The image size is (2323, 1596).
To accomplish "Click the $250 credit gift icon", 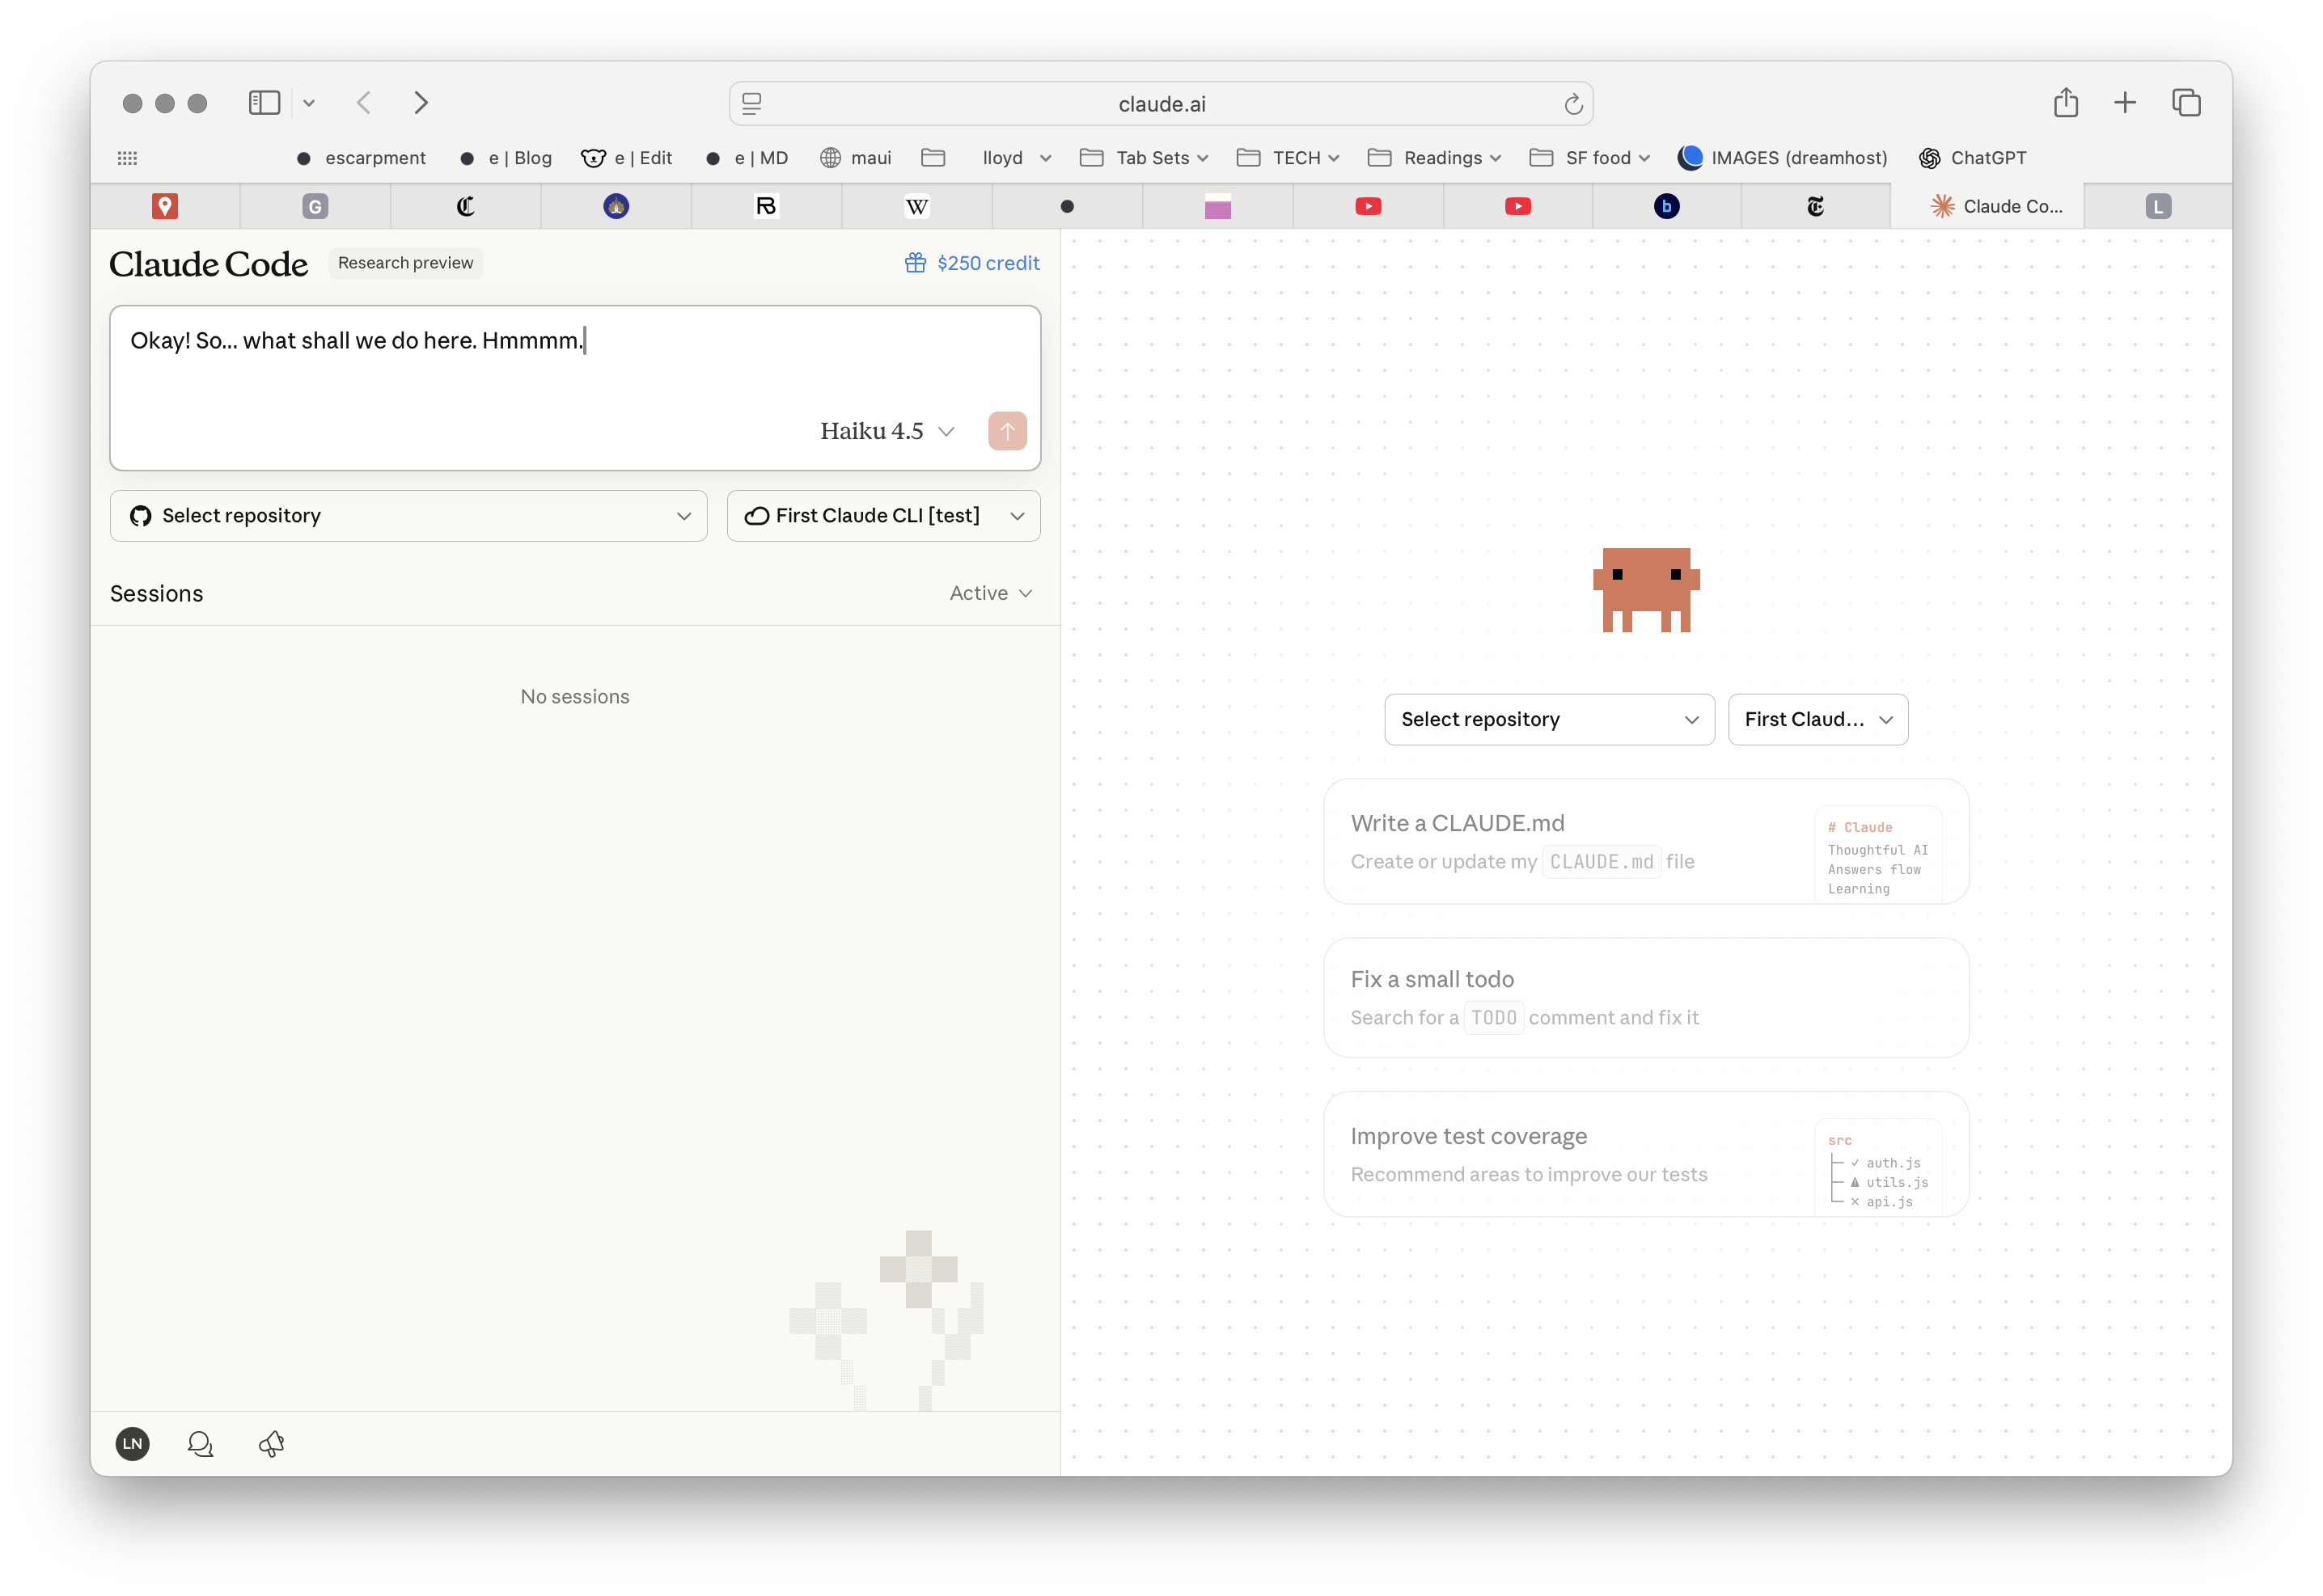I will [914, 263].
